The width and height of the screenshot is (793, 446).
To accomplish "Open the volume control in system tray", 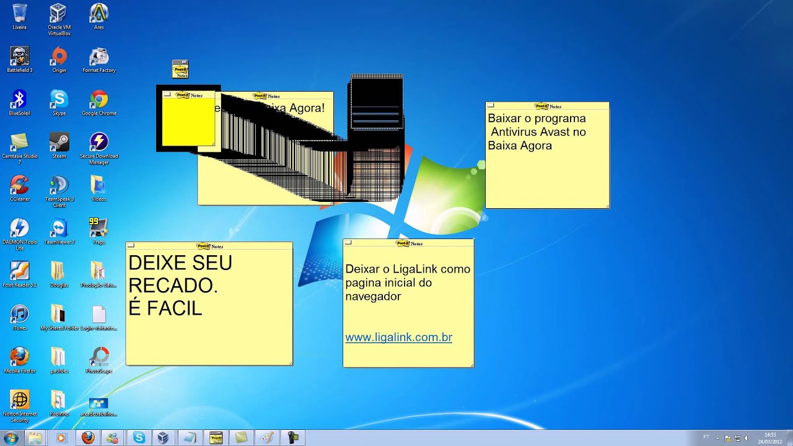I will tap(747, 438).
